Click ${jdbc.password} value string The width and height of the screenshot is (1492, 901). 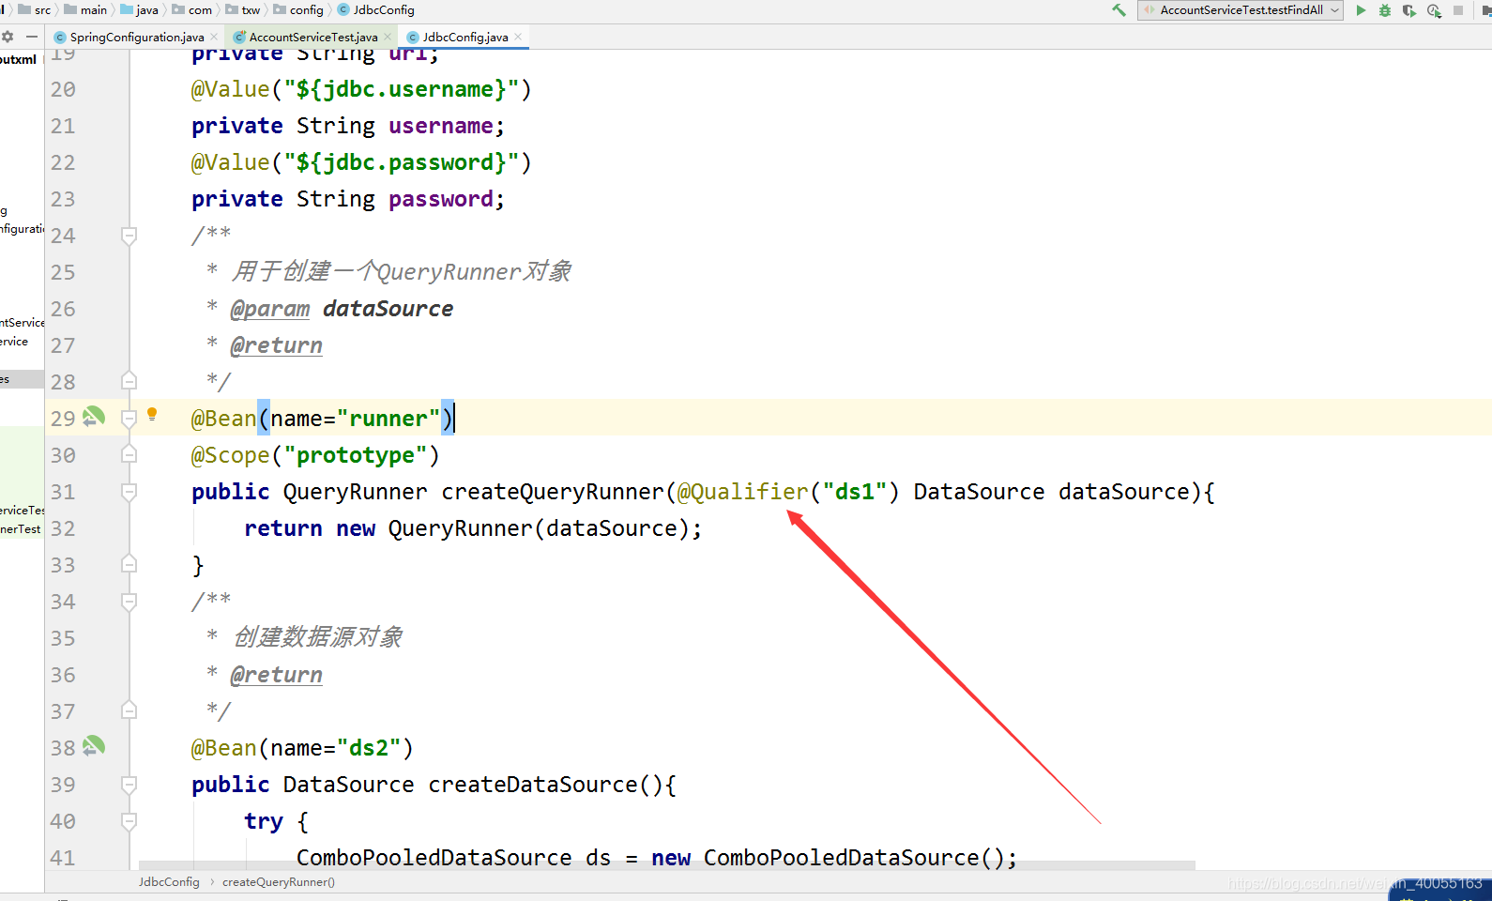click(402, 162)
